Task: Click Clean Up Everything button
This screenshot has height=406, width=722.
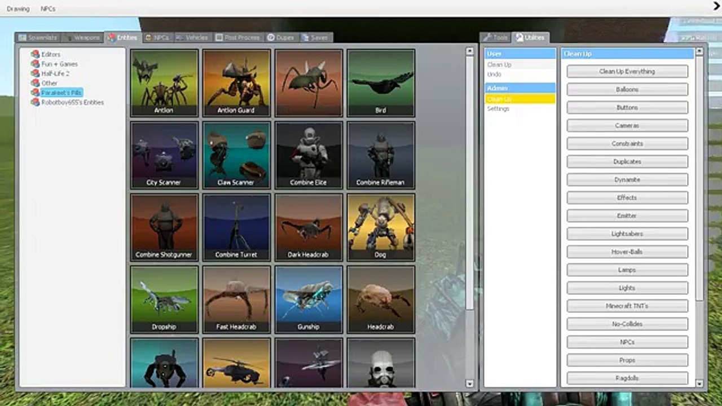Action: pos(627,72)
